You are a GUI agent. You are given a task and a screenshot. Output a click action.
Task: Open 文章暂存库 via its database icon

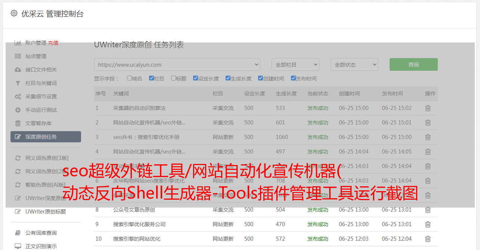pyautogui.click(x=18, y=123)
